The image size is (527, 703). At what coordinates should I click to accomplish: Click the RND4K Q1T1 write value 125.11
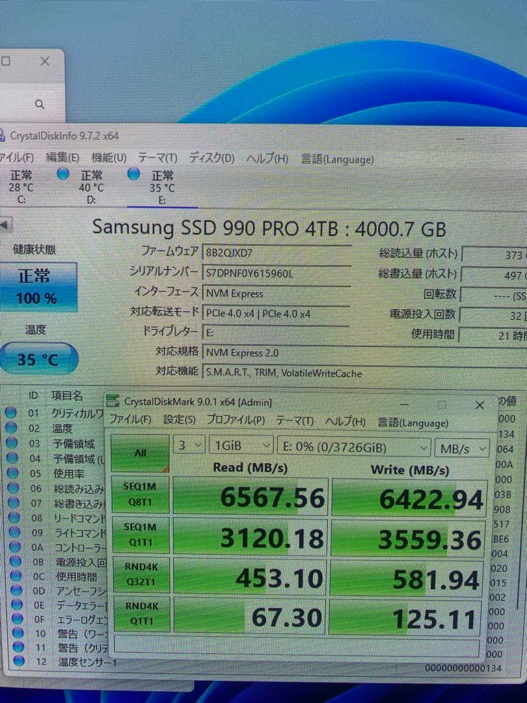coord(405,618)
